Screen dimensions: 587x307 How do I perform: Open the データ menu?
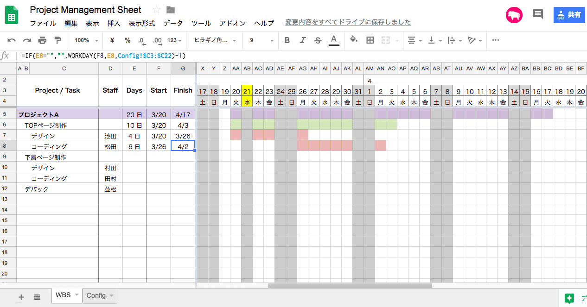tap(173, 23)
